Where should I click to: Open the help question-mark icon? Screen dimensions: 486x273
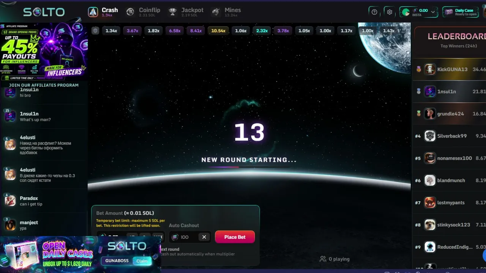[374, 12]
